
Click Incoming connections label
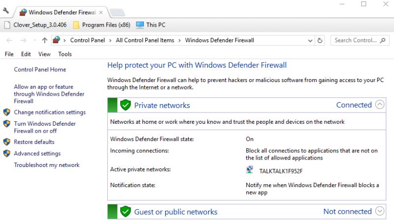(139, 151)
